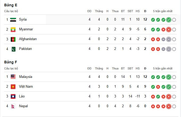The image size is (181, 117).
Task: Click the Malaysia flag icon
Action: pyautogui.click(x=13, y=77)
